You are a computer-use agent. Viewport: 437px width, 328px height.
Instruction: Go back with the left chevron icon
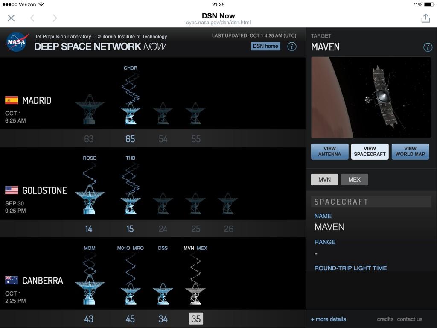pyautogui.click(x=32, y=18)
